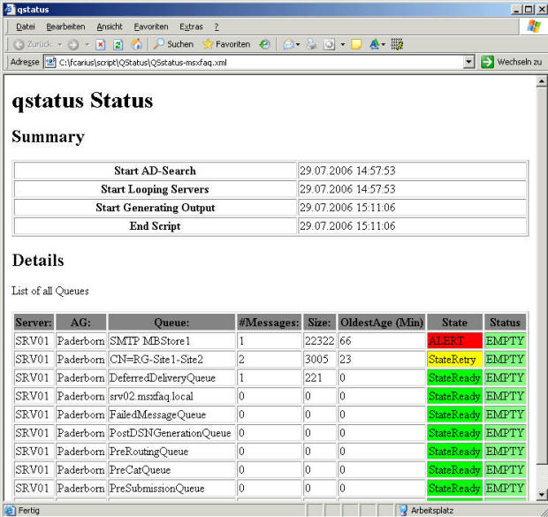Click the yellow note toolbar icon

[356, 44]
